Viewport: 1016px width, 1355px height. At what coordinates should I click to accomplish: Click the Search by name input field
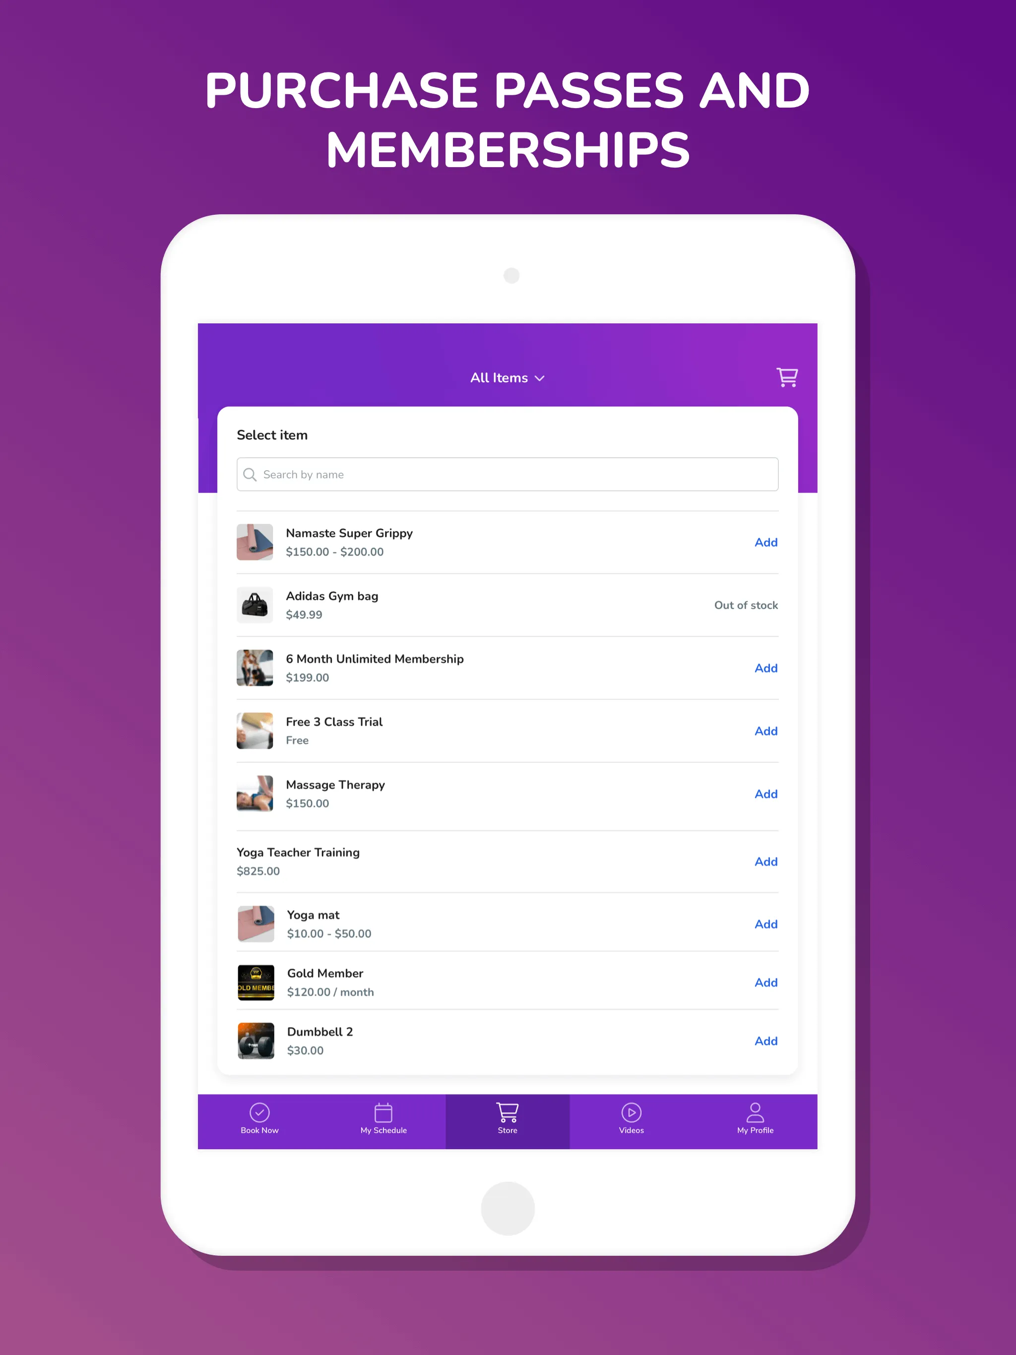[508, 475]
